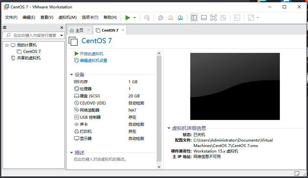The height and width of the screenshot is (178, 308).
Task: Click the vertical scrollbar of the device panel
Action: (x=159, y=109)
